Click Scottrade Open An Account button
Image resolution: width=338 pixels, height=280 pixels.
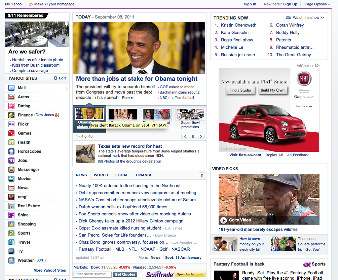click(x=190, y=274)
